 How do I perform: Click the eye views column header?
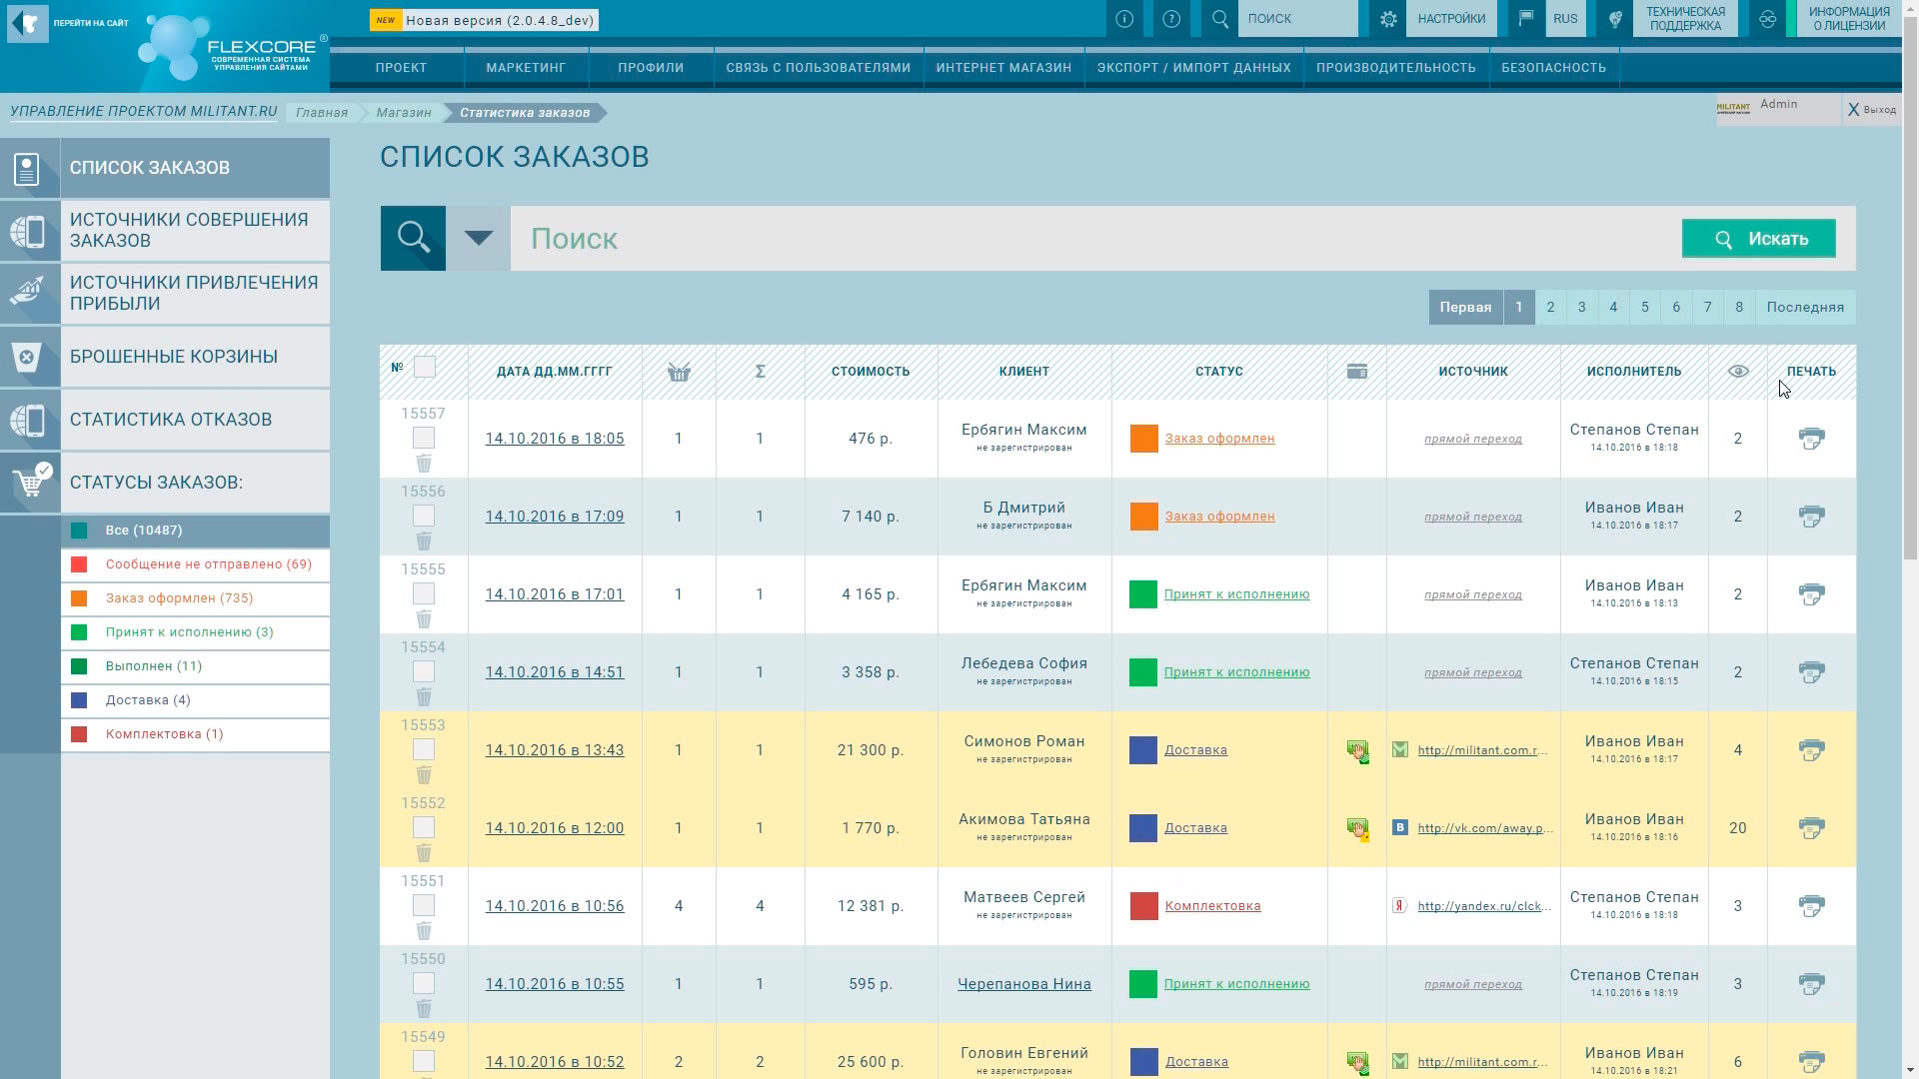coord(1738,372)
